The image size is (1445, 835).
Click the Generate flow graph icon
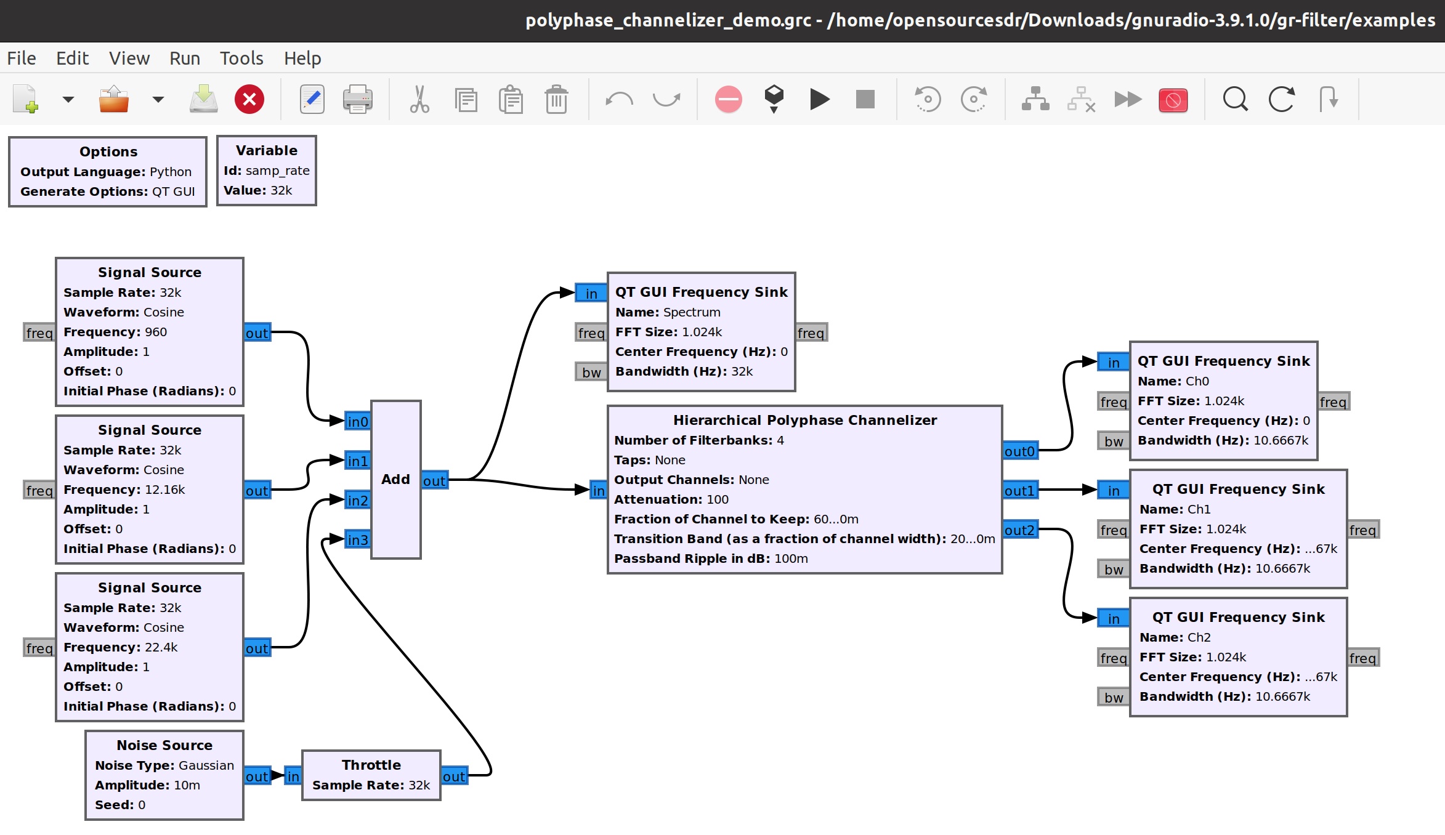click(x=774, y=99)
